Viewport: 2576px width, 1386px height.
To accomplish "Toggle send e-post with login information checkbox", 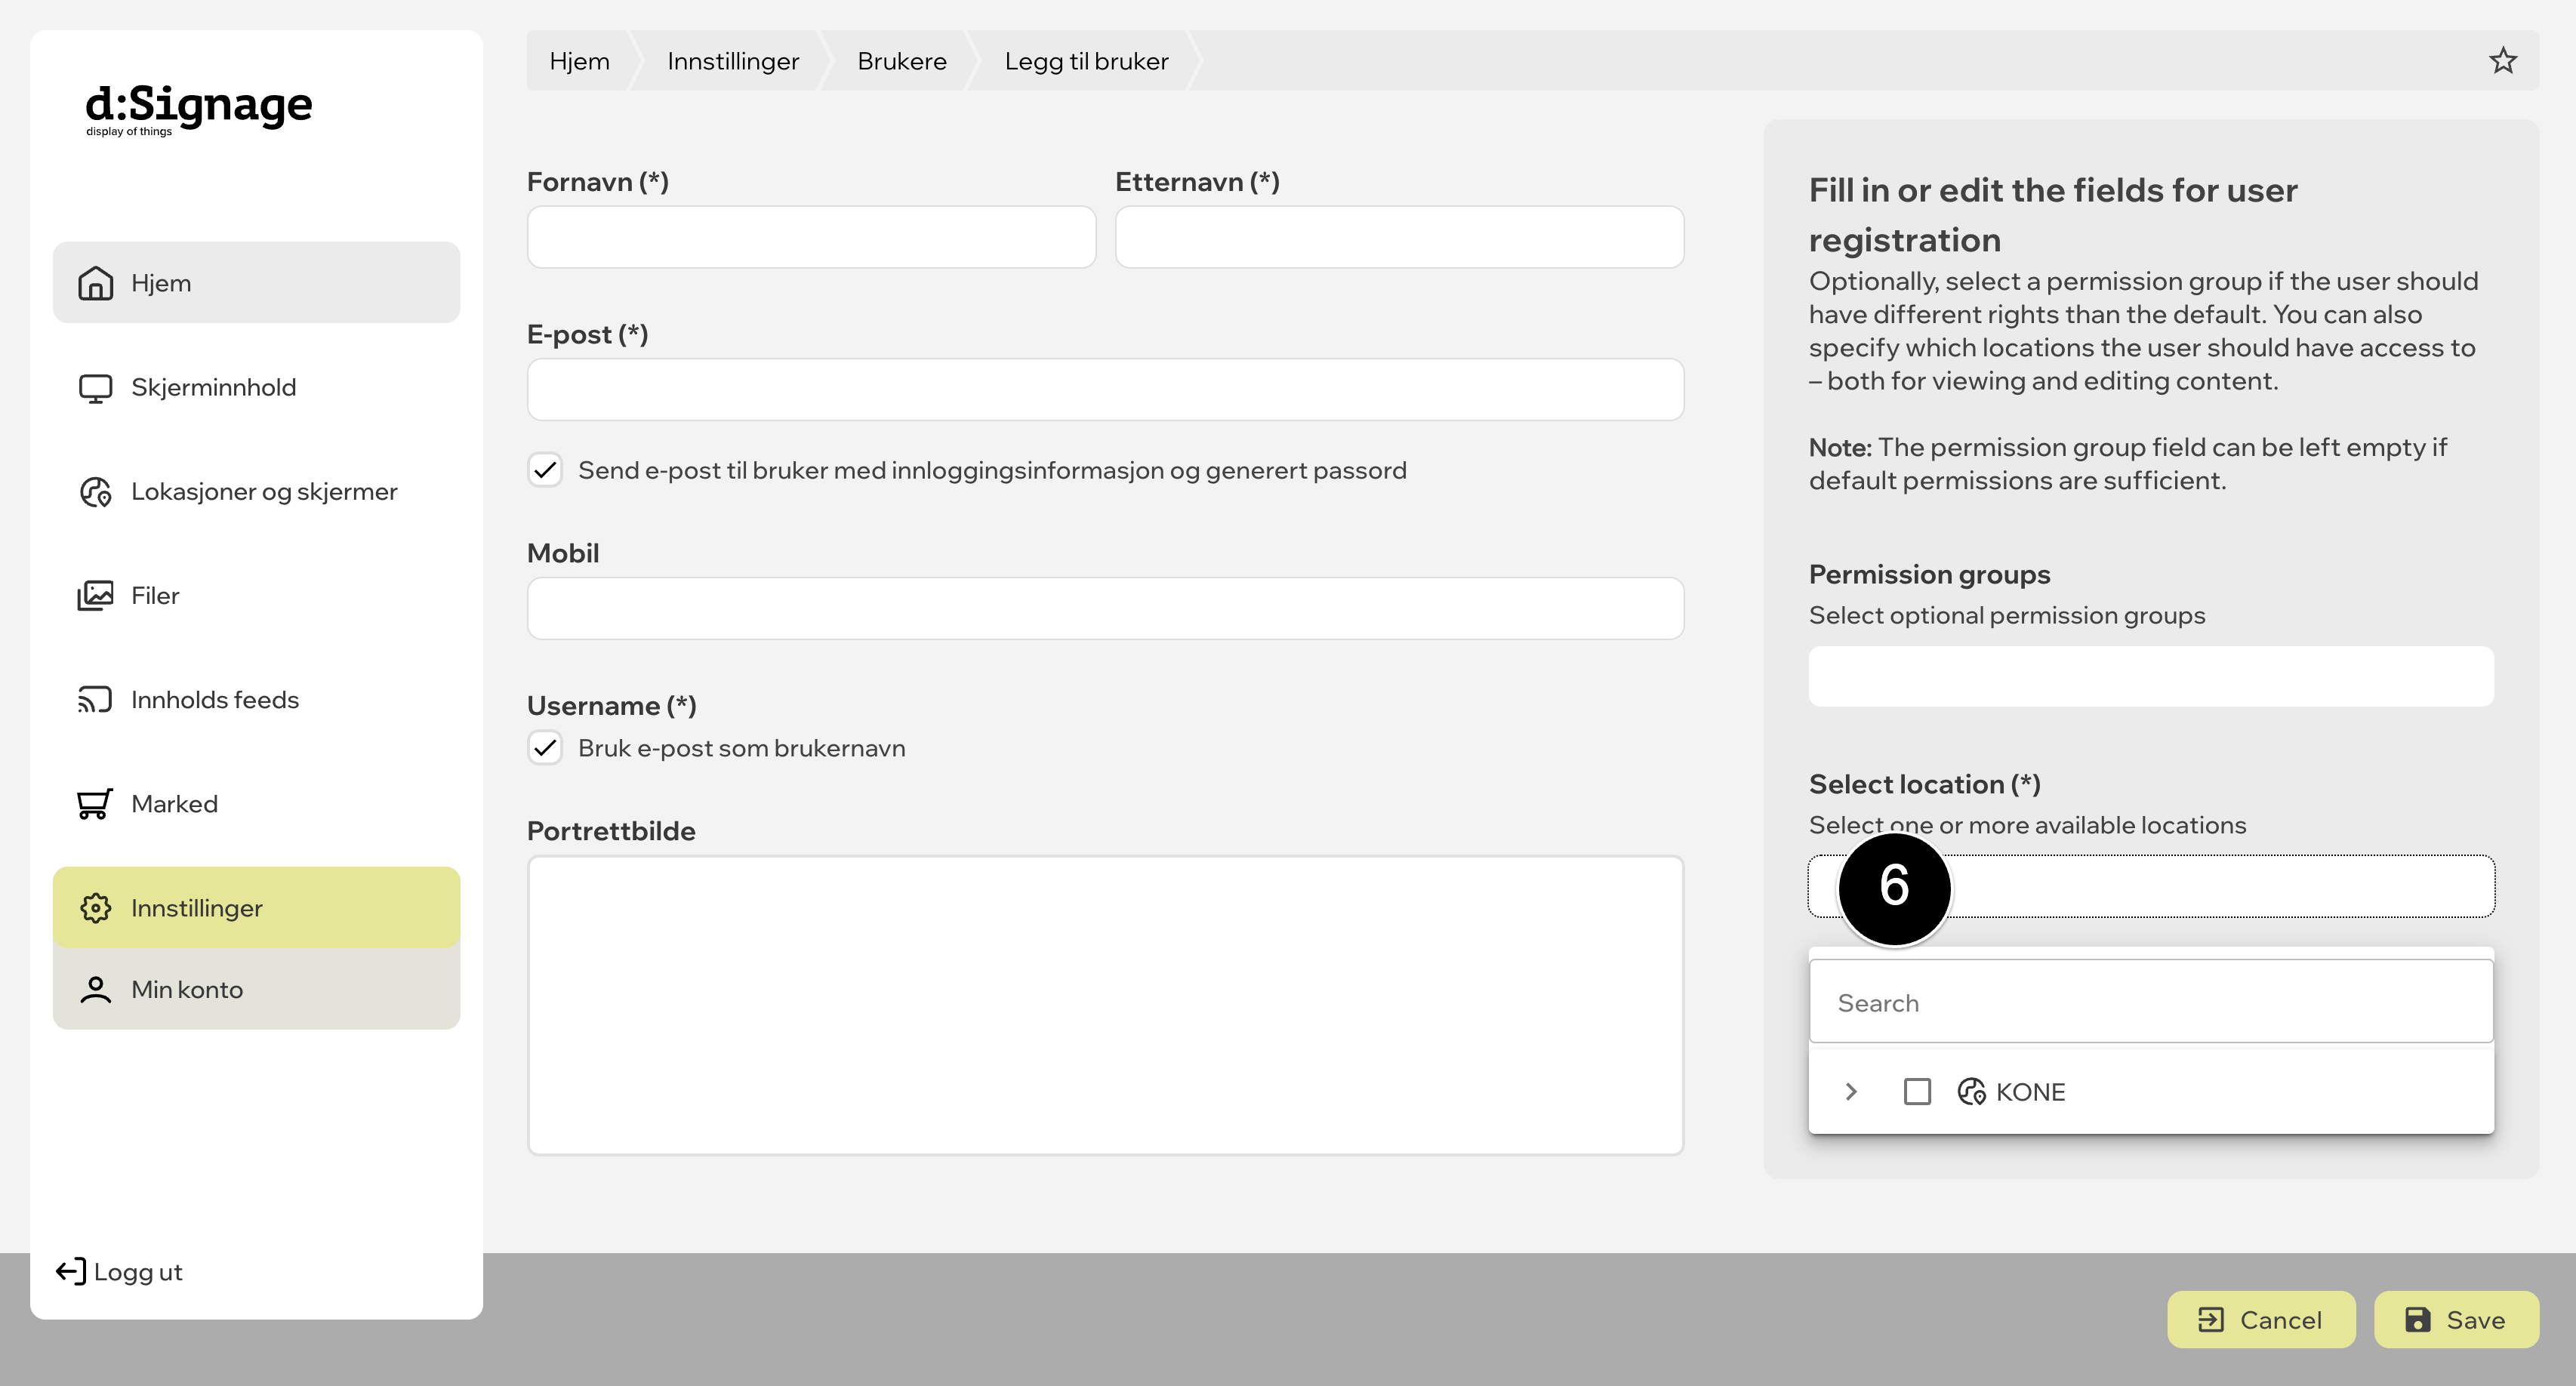I will tap(545, 470).
